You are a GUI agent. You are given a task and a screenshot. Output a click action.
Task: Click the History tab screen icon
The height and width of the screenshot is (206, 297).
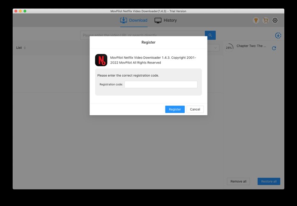click(x=158, y=20)
